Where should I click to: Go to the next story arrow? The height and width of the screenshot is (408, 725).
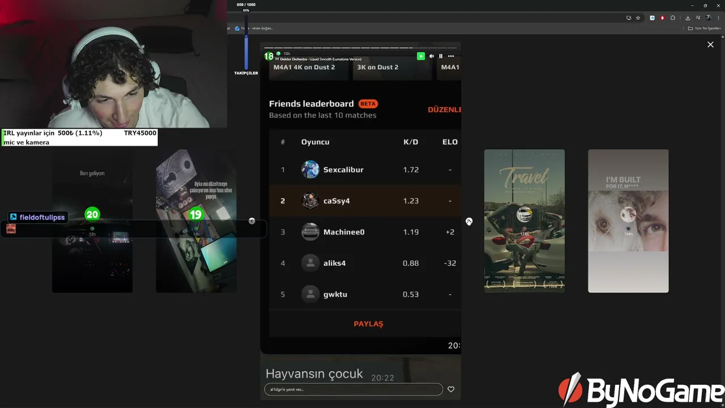tap(469, 221)
